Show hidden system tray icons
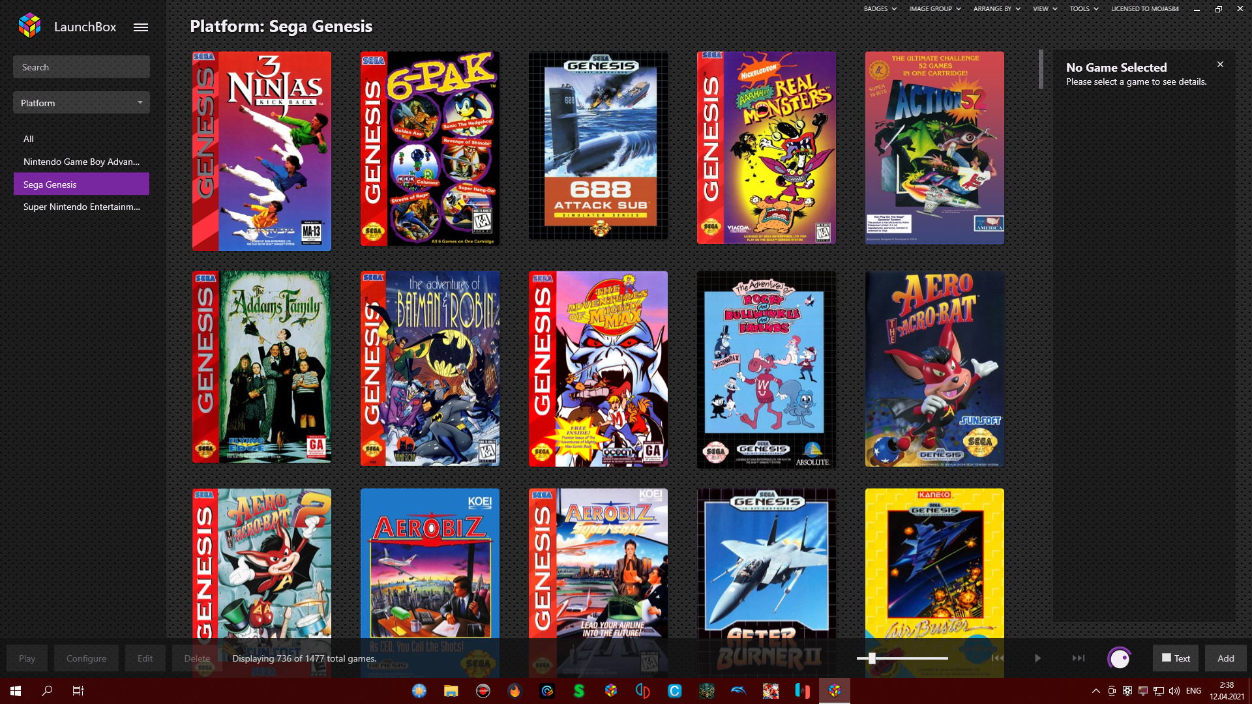Image resolution: width=1252 pixels, height=704 pixels. coord(1096,691)
